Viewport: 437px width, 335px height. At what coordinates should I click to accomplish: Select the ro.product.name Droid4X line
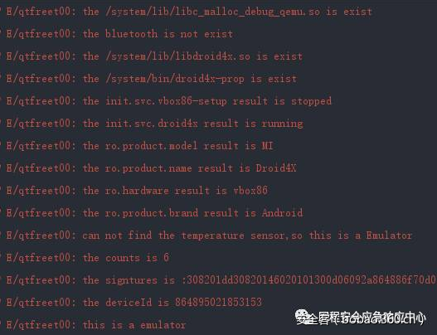[151, 168]
